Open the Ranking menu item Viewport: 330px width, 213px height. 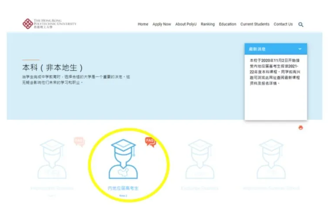208,24
